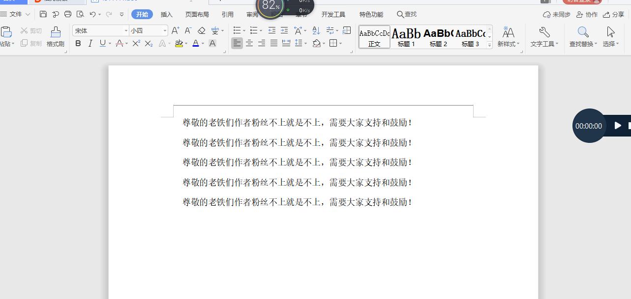Expand the font color dropdown arrow

coord(203,44)
